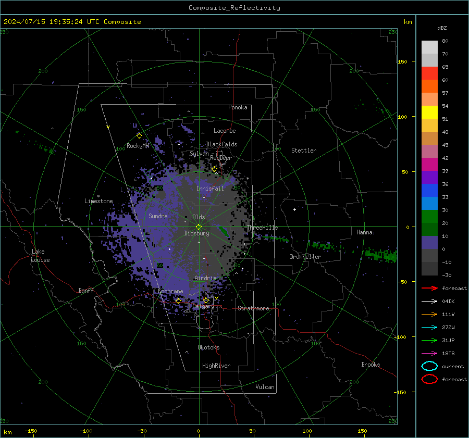The width and height of the screenshot is (469, 438).
Task: Click the yellow diamond marker above Calgary
Action: [206, 300]
